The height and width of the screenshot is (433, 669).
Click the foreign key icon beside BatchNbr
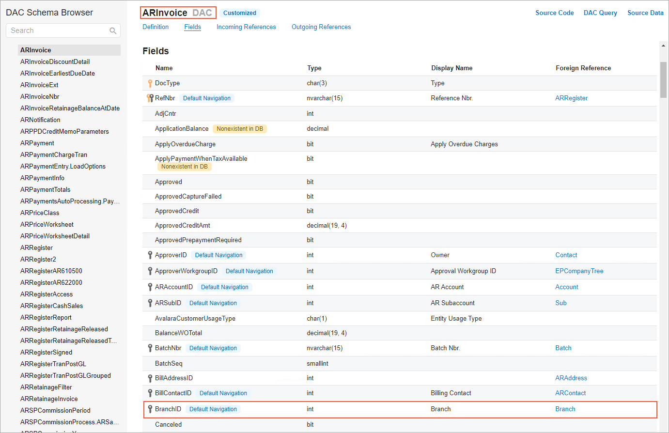pos(150,348)
